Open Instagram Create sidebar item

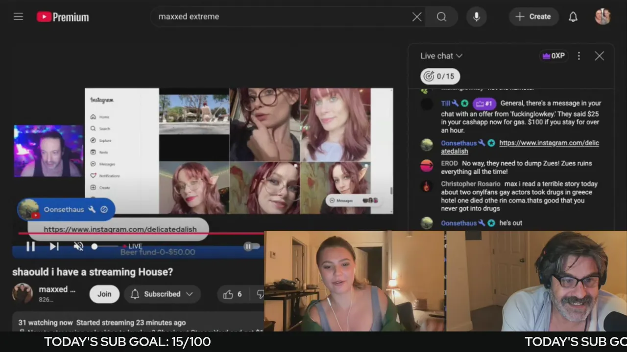[100, 187]
